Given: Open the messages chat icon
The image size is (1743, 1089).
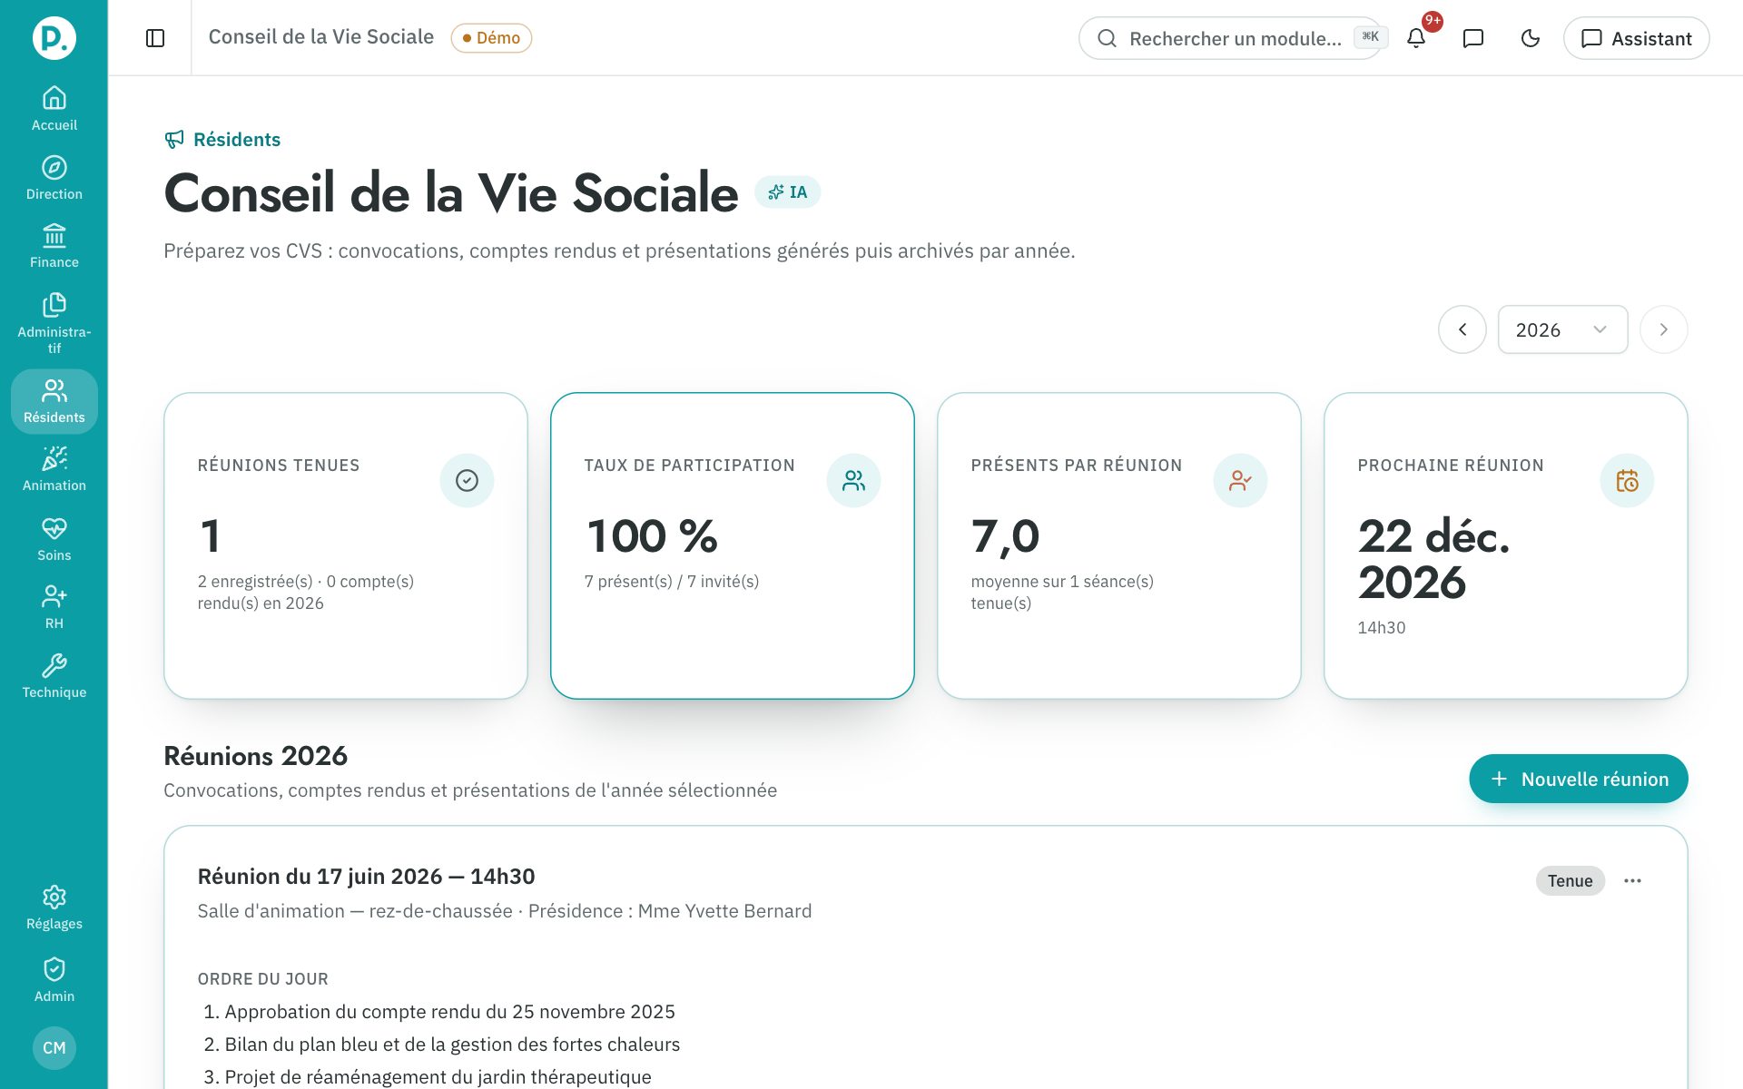Looking at the screenshot, I should click(x=1473, y=38).
